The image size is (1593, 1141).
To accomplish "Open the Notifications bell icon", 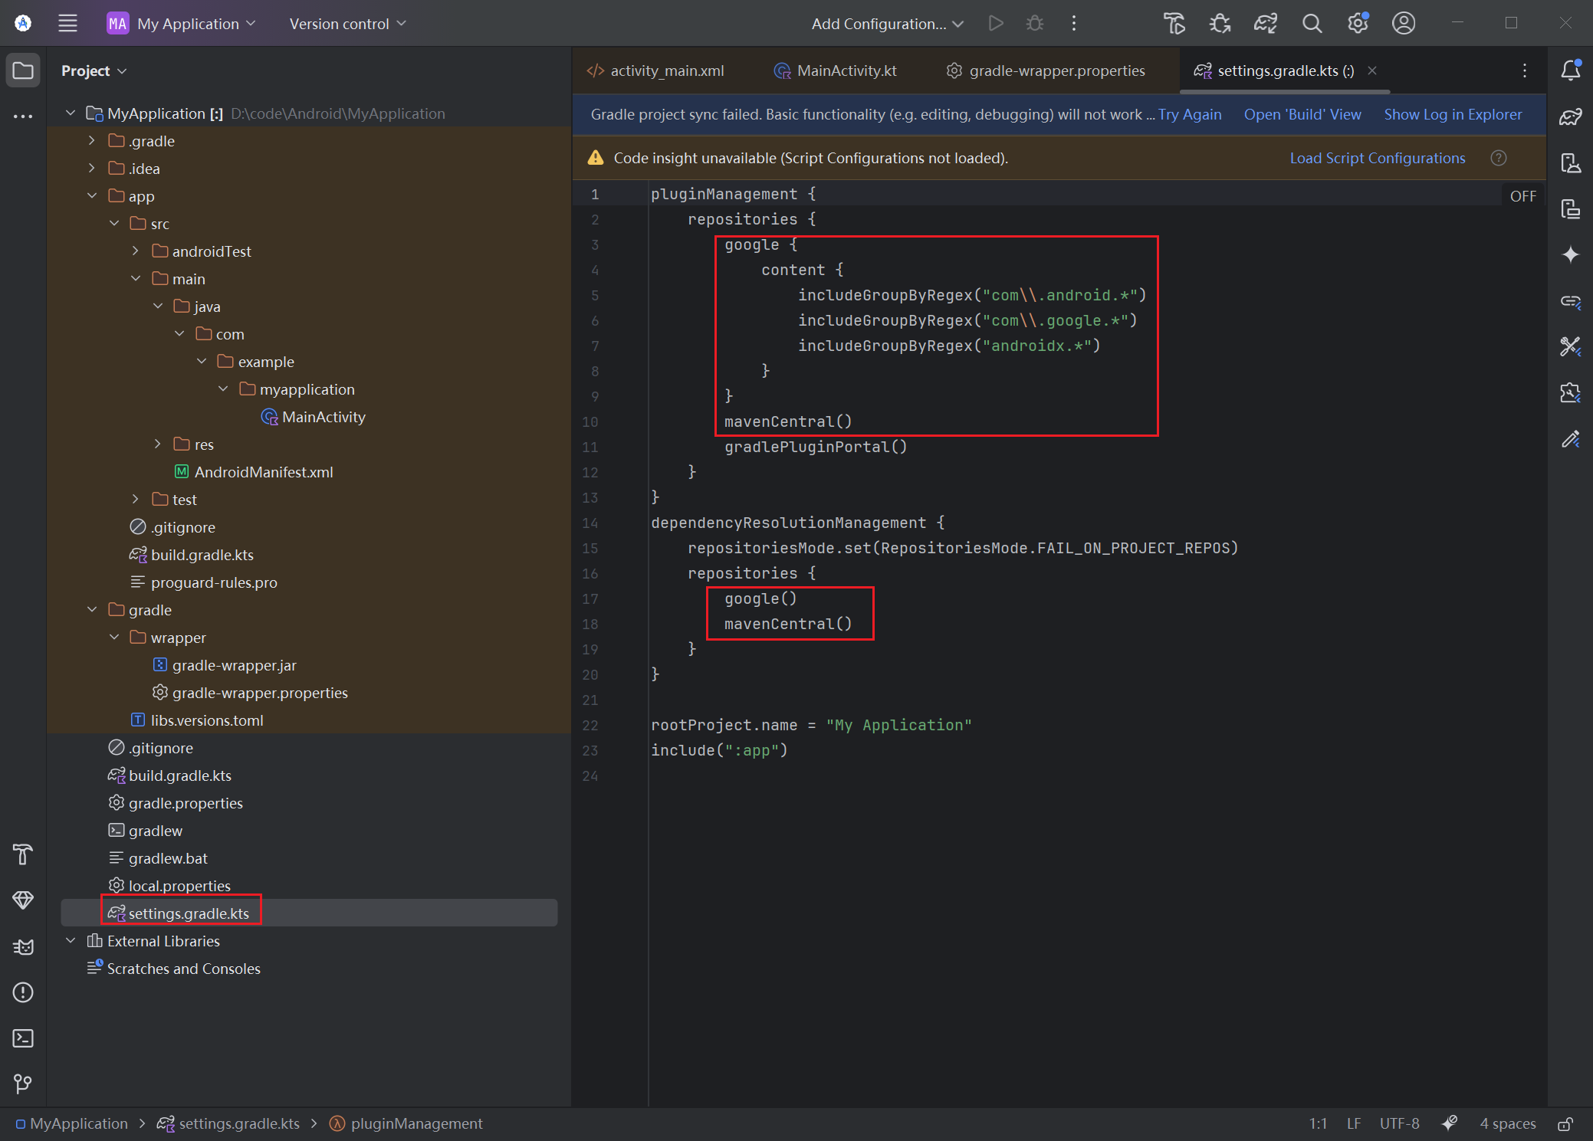I will click(x=1570, y=70).
